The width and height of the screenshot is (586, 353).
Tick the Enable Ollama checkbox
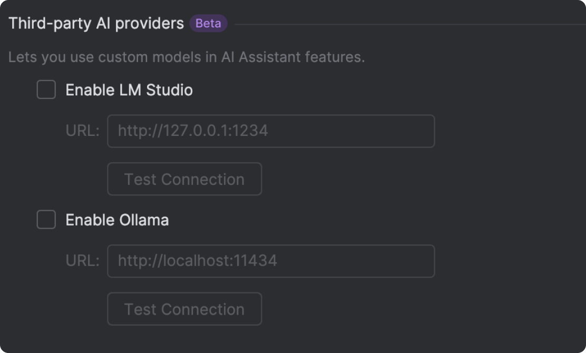[46, 220]
